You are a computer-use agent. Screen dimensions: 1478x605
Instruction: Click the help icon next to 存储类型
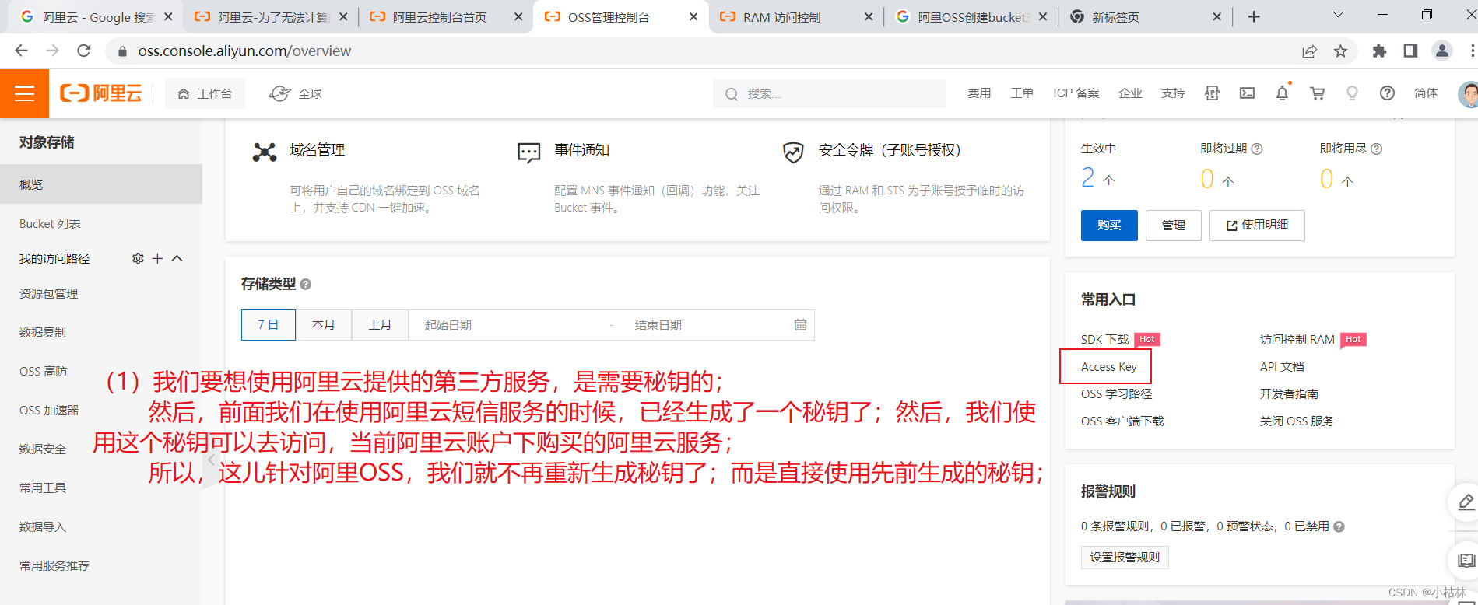coord(306,285)
